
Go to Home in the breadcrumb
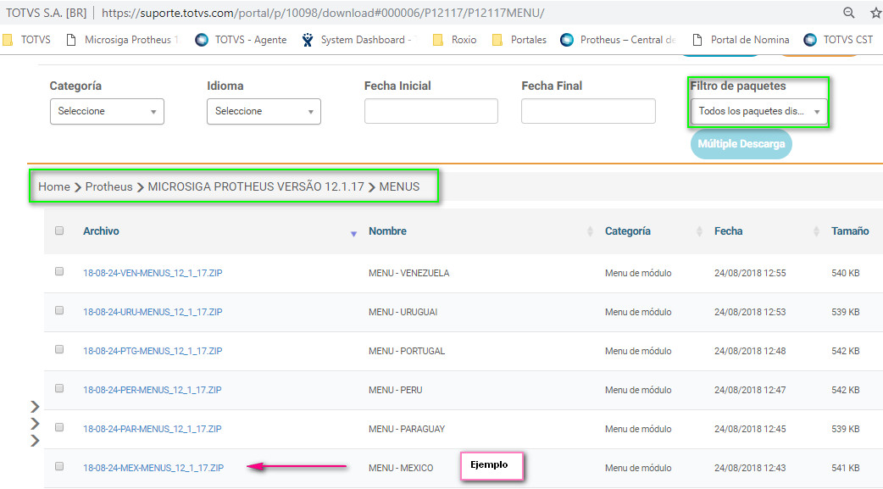(54, 186)
